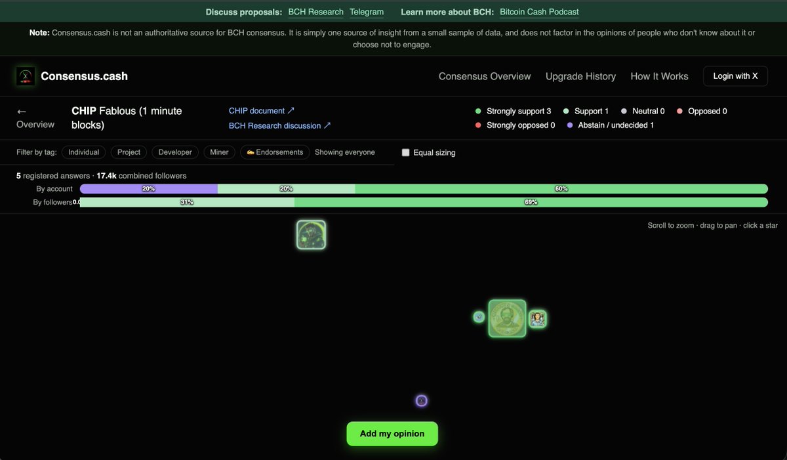This screenshot has height=460, width=787.
Task: Open the Bitcoin Cash Podcast link
Action: [x=539, y=12]
